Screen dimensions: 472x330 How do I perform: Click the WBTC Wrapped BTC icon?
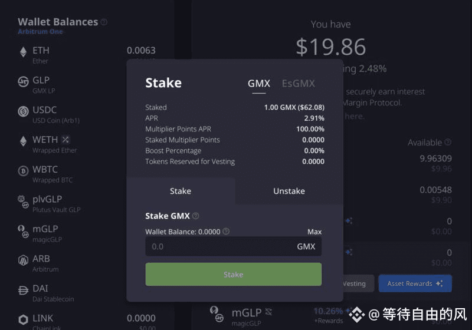click(x=23, y=171)
